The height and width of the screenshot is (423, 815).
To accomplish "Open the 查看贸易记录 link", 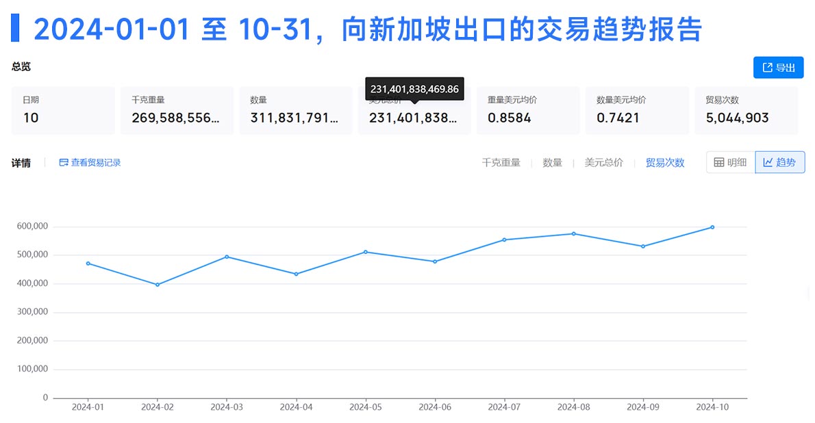I will click(90, 163).
